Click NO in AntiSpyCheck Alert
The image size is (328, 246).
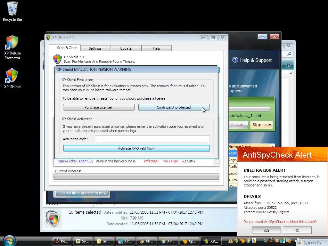pos(297,230)
